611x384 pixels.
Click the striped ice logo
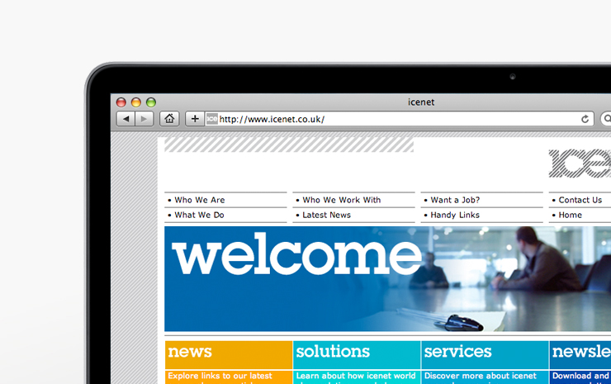click(x=580, y=164)
